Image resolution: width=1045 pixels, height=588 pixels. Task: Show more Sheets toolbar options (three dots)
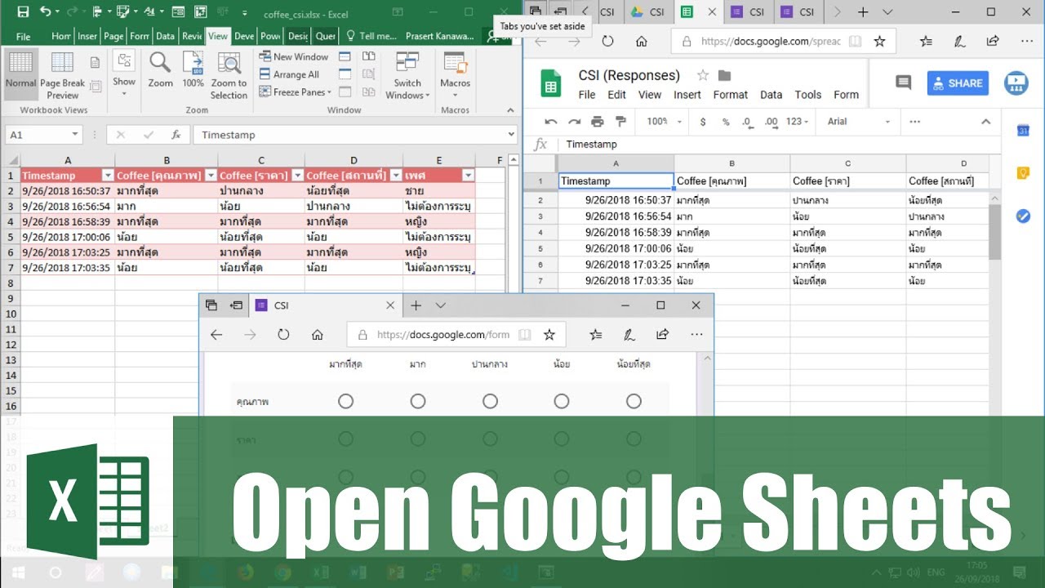914,122
